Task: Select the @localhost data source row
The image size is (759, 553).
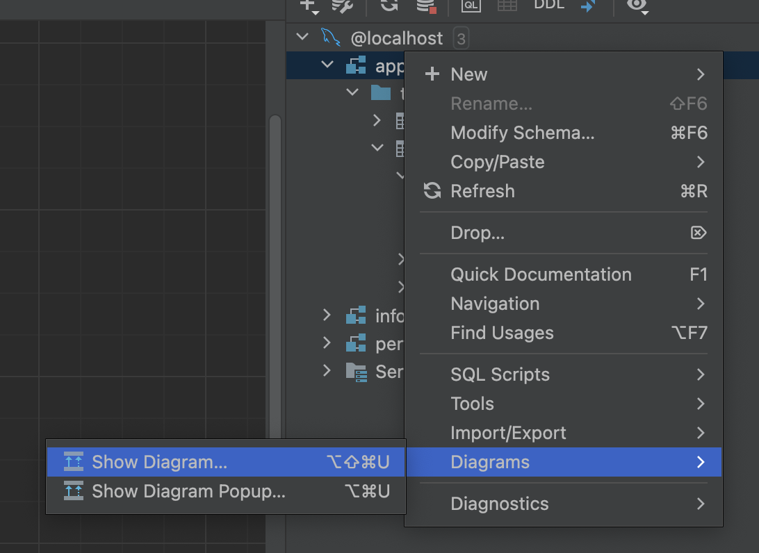Action: pyautogui.click(x=522, y=38)
